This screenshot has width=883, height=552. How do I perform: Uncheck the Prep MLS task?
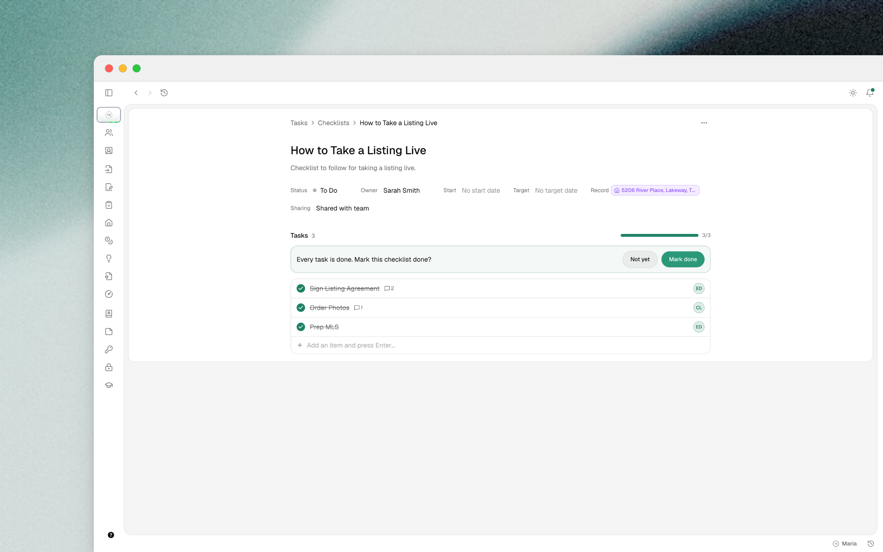301,327
